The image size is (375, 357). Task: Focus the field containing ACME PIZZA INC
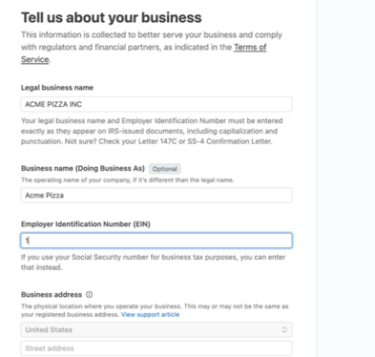pos(156,104)
